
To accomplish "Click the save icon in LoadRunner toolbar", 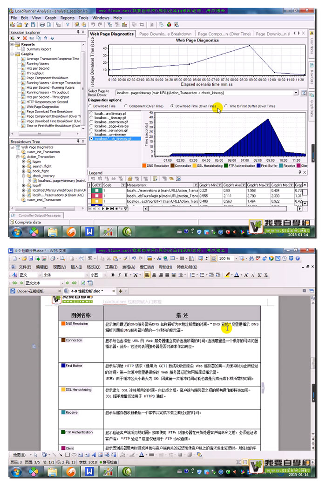I will [x=33, y=25].
